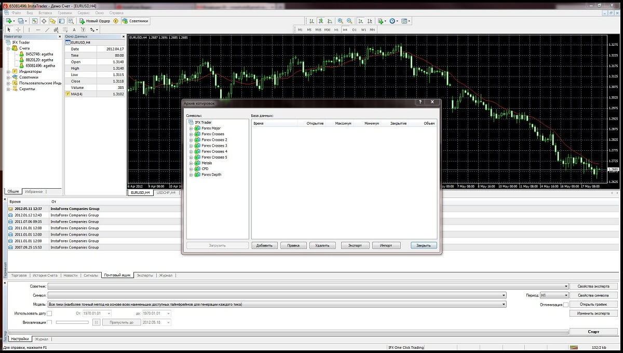Click the zoom in magnifier icon

[x=341, y=21]
